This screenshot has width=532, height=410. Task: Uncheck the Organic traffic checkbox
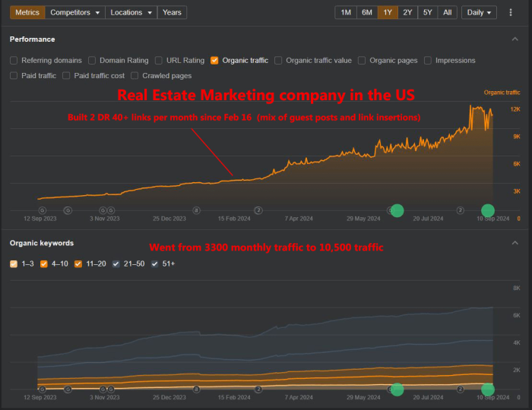pos(215,61)
